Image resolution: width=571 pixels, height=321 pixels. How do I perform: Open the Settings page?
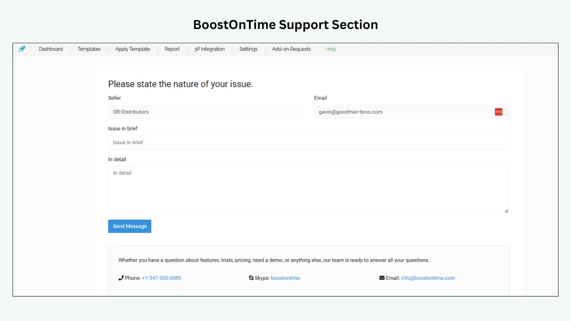tap(248, 49)
